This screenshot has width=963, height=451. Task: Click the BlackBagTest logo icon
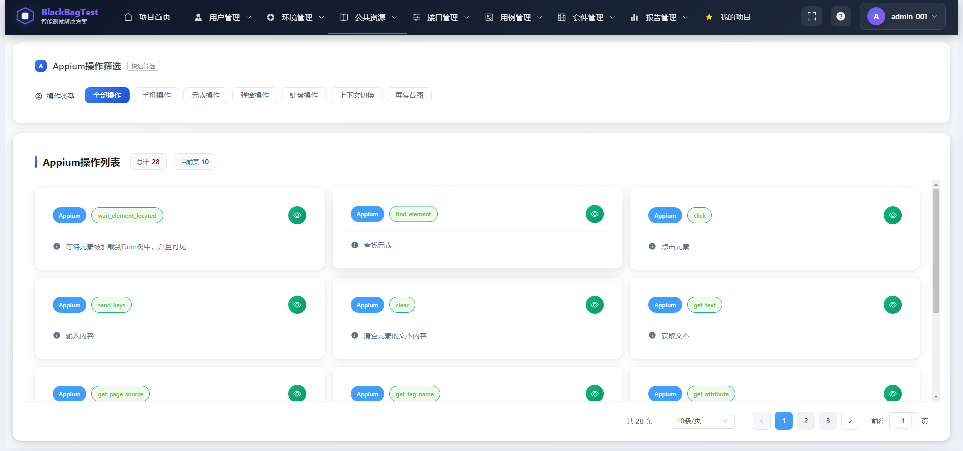tap(25, 16)
